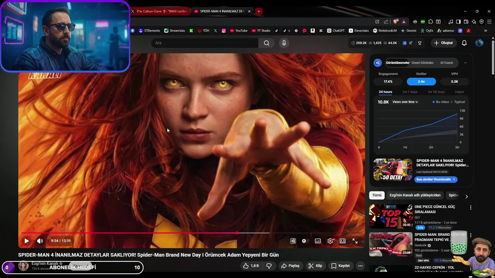Open the AI Coach tab
This screenshot has width=495, height=278.
coord(447,63)
